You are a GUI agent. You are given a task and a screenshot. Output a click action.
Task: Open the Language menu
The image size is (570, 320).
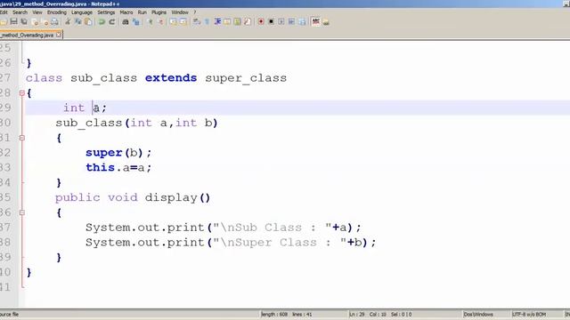point(82,12)
